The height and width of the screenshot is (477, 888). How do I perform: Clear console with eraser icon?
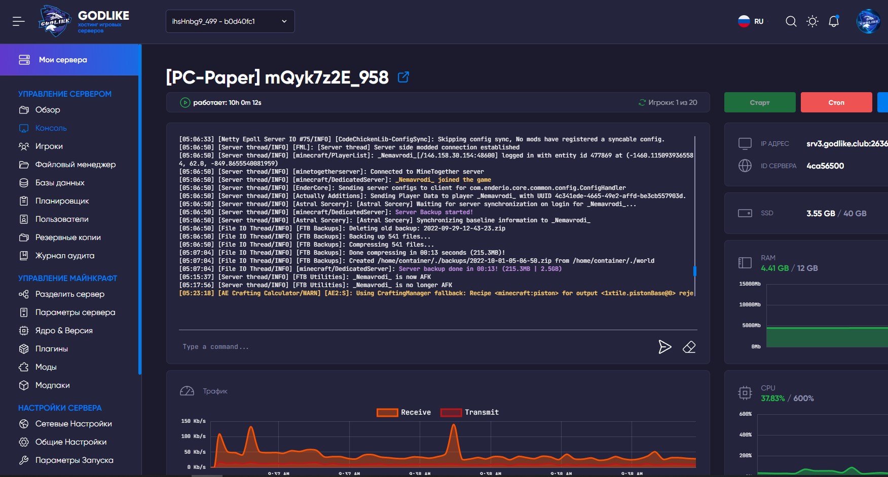click(x=689, y=347)
